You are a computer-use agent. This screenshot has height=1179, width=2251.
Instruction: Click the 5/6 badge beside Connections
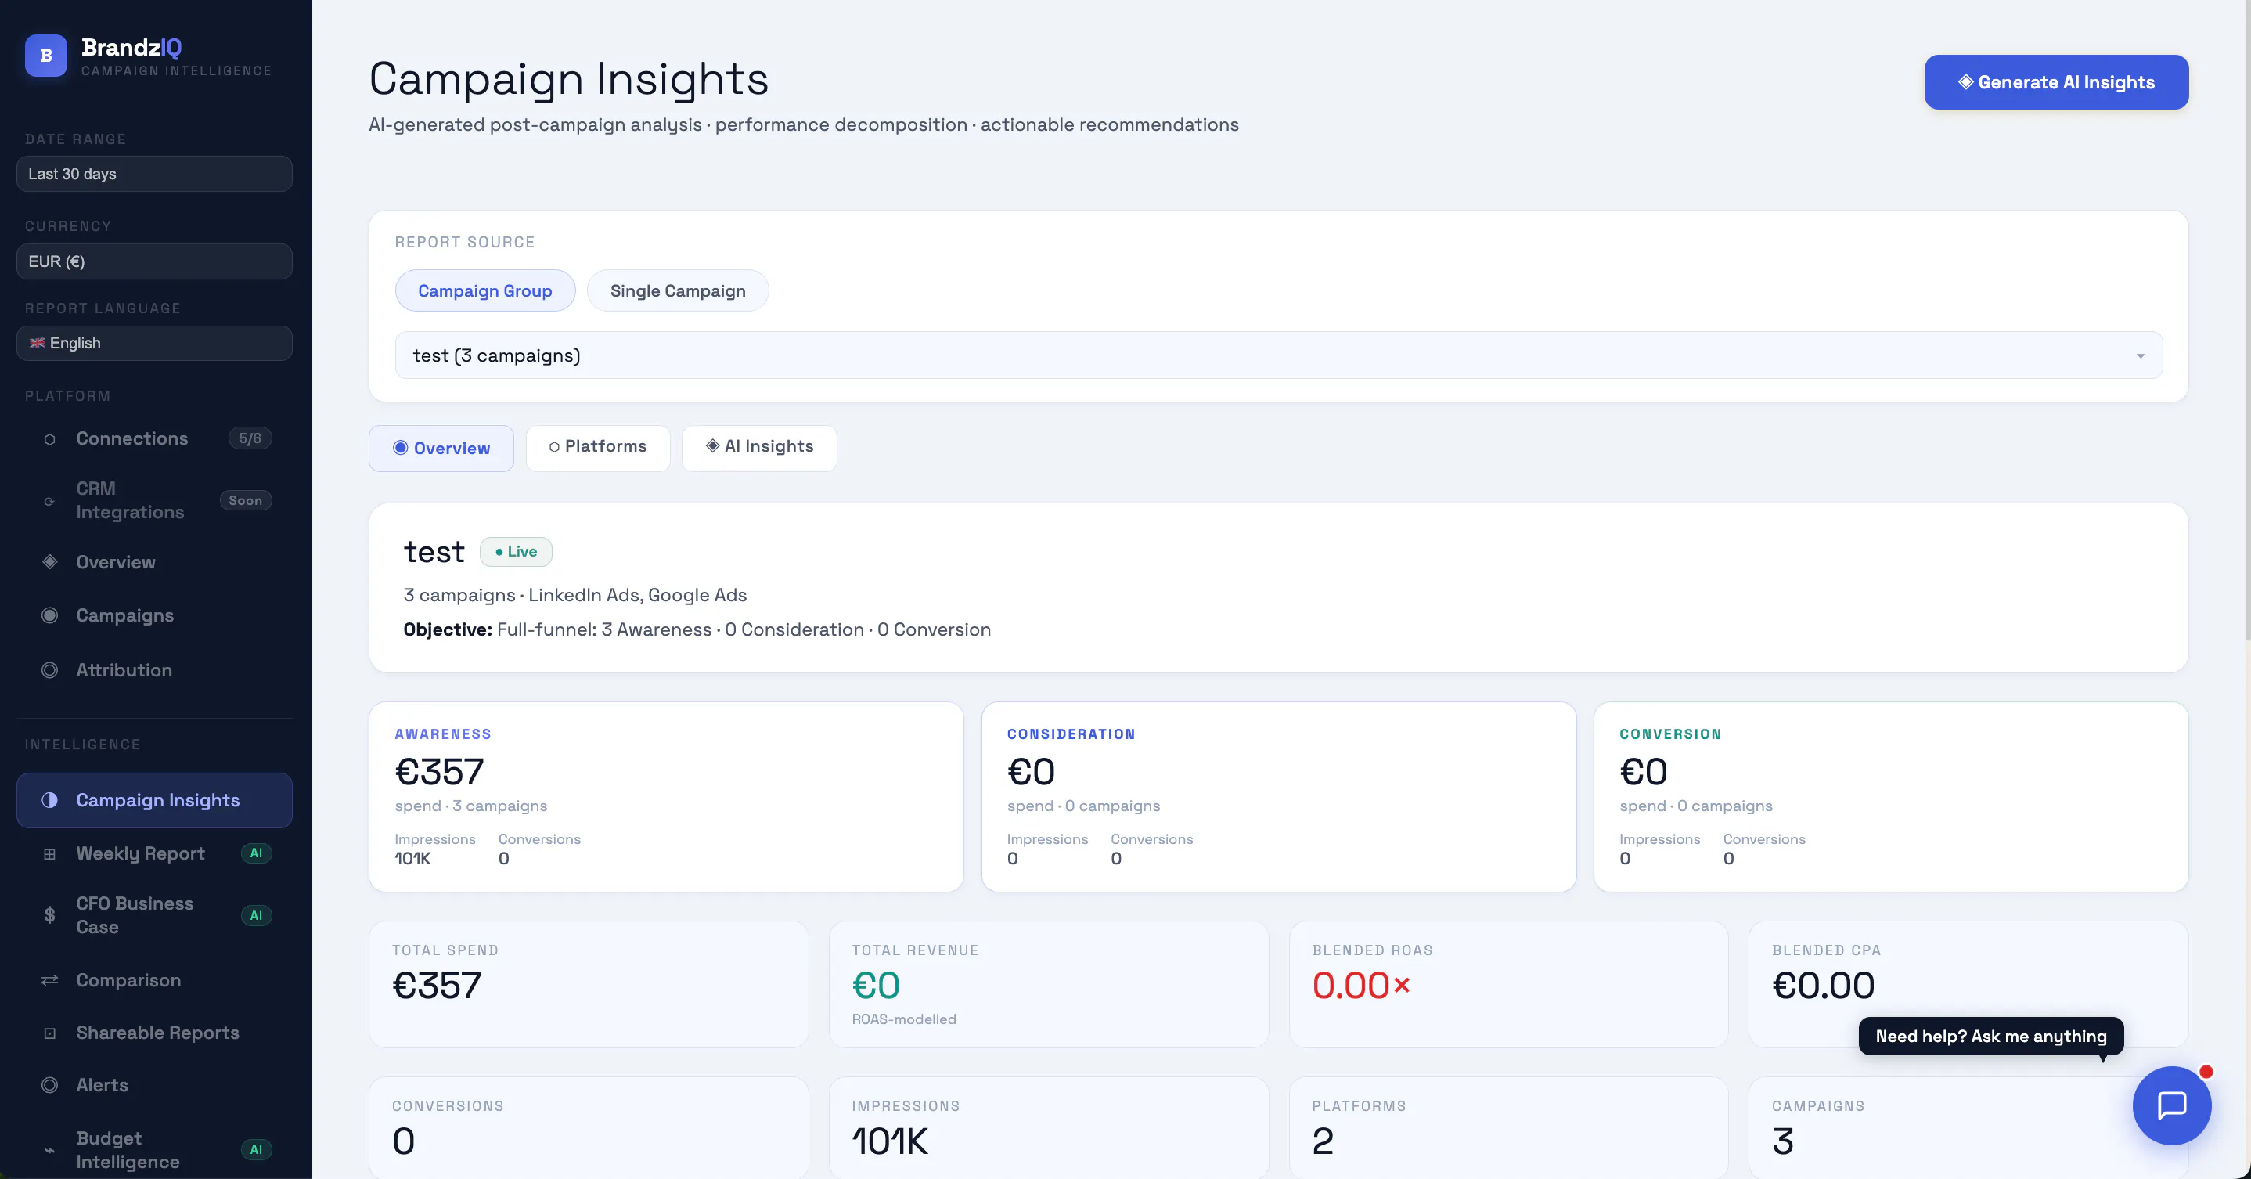250,438
